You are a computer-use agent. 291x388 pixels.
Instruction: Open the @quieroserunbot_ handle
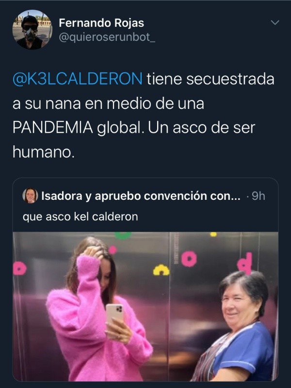pyautogui.click(x=107, y=37)
